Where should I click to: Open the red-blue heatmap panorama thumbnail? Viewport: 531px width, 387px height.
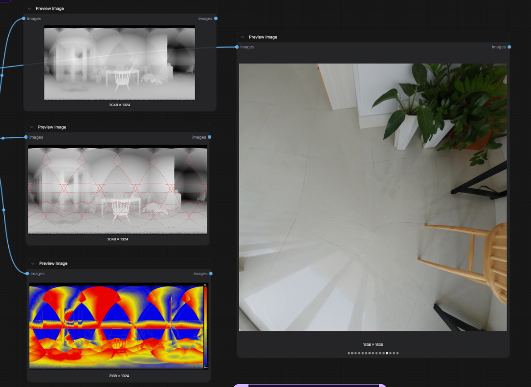[118, 325]
